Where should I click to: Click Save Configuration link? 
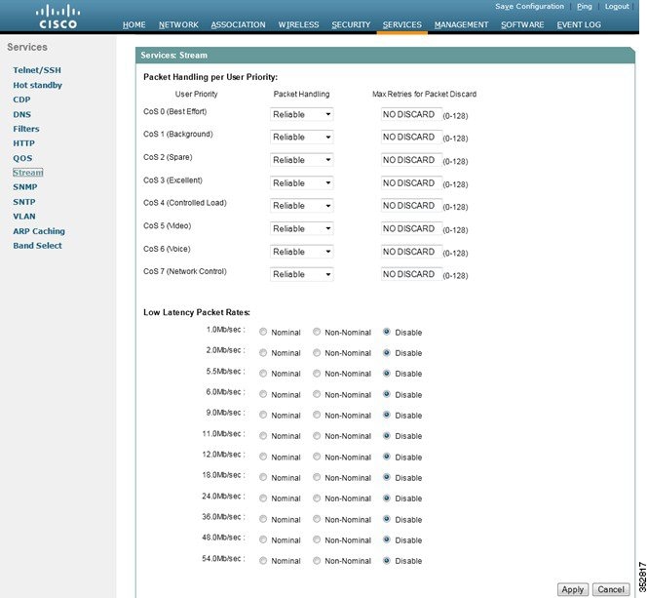[529, 6]
